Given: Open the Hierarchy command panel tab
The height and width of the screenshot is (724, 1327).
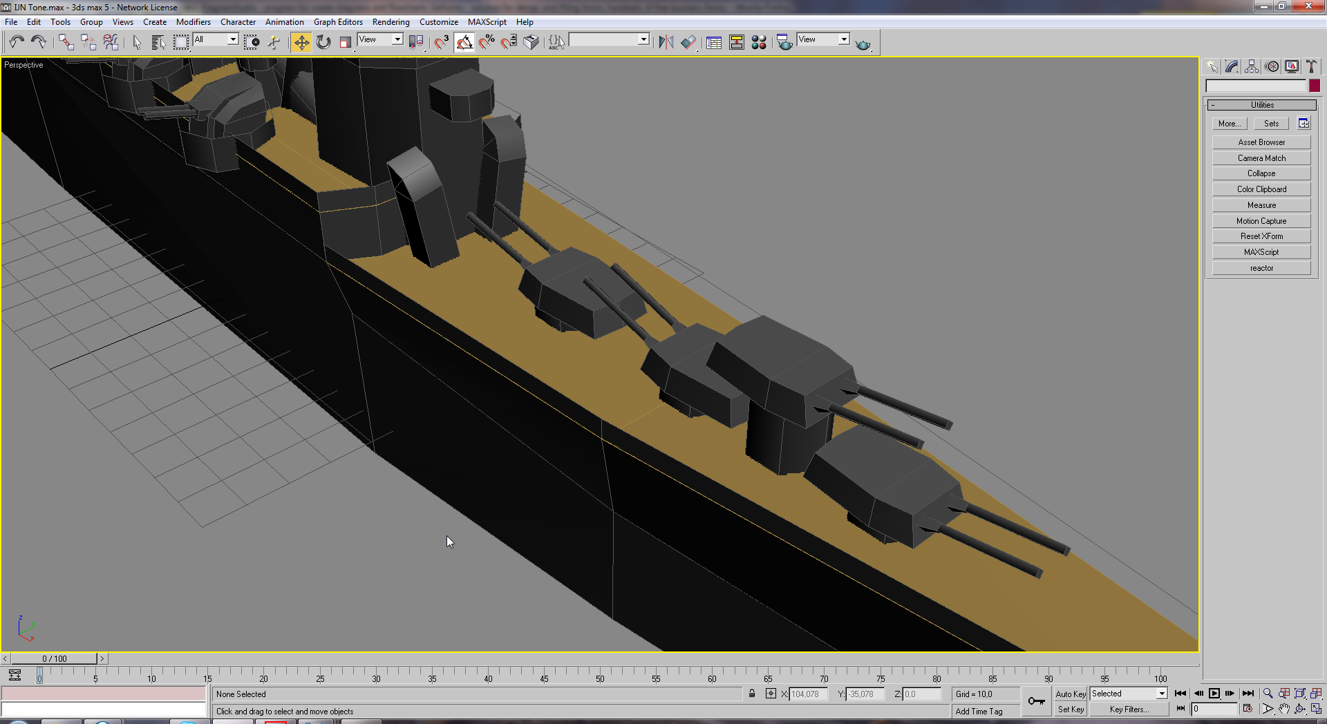Looking at the screenshot, I should point(1252,66).
